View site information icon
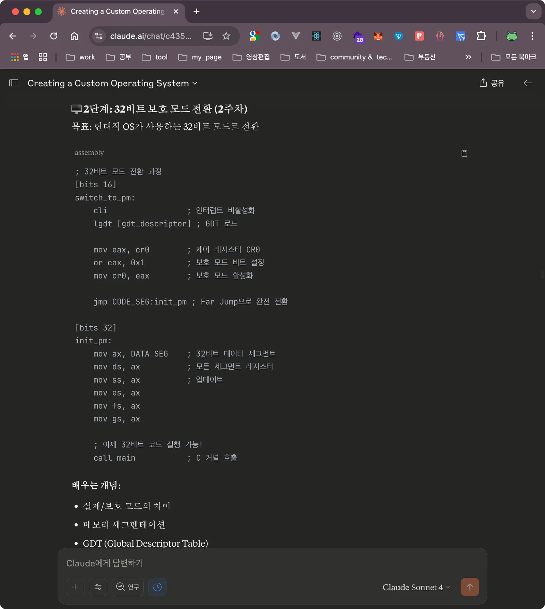The height and width of the screenshot is (609, 545). [x=99, y=36]
